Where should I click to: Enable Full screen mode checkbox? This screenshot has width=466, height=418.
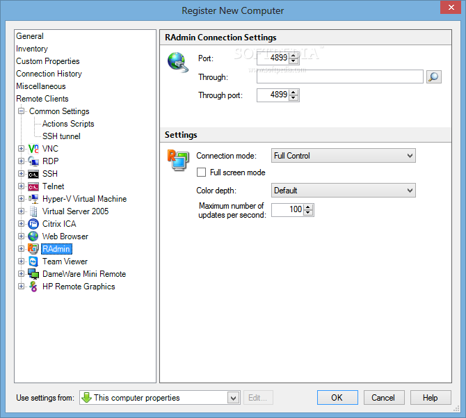pyautogui.click(x=201, y=172)
